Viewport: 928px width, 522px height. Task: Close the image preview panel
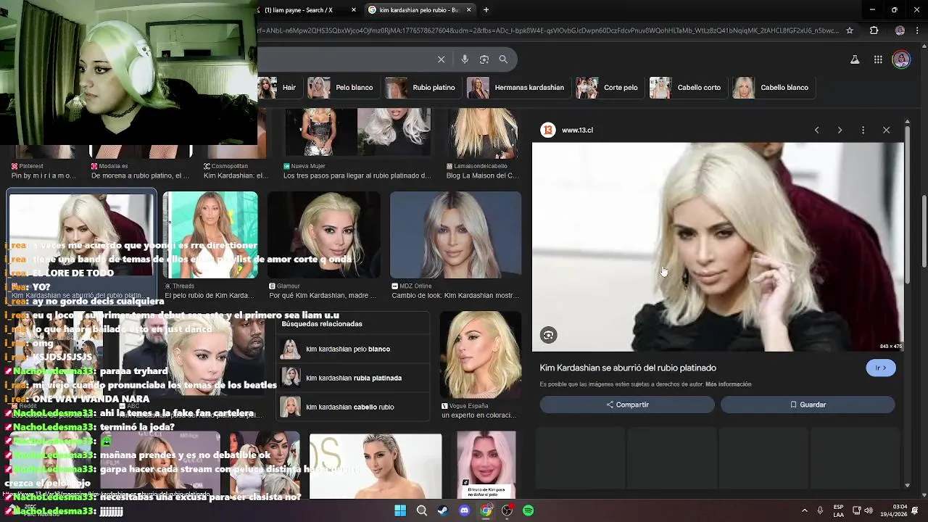(x=886, y=130)
